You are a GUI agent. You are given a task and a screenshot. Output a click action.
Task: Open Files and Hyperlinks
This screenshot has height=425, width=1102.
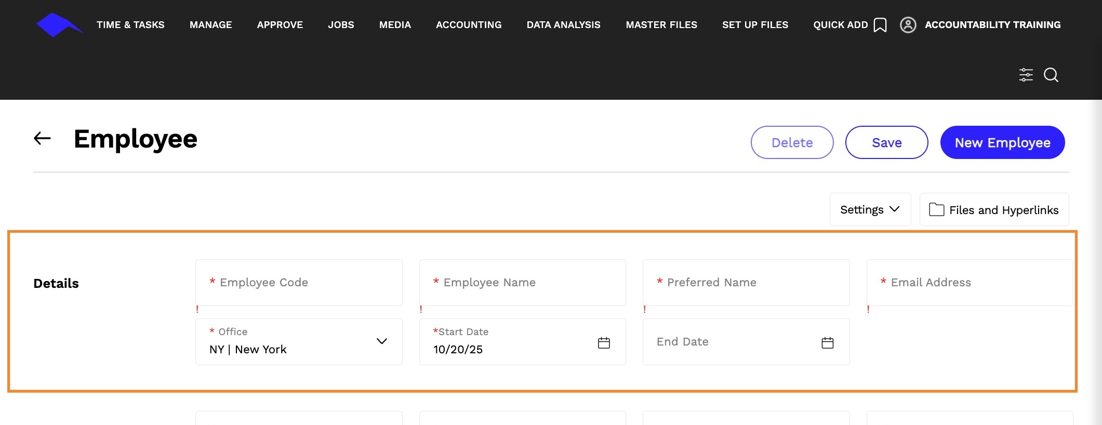[x=994, y=209]
